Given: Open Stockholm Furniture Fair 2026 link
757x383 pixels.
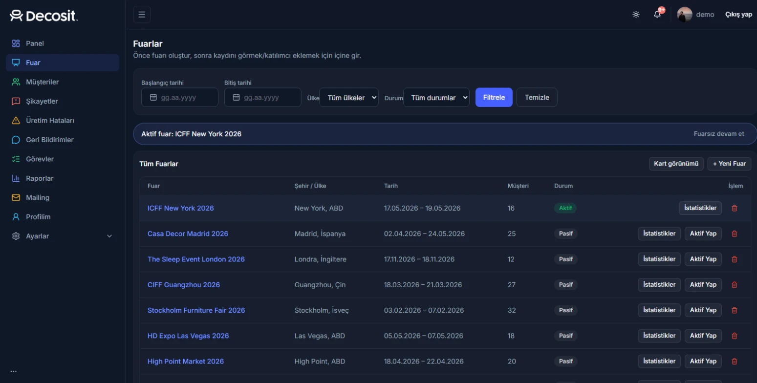Looking at the screenshot, I should pos(196,310).
